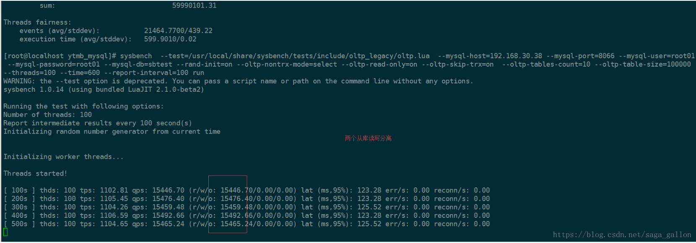Click the WARNING deprecated --test line
696x243 pixels.
[x=238, y=81]
